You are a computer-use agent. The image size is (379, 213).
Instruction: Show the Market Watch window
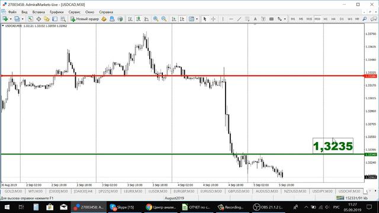click(30, 19)
